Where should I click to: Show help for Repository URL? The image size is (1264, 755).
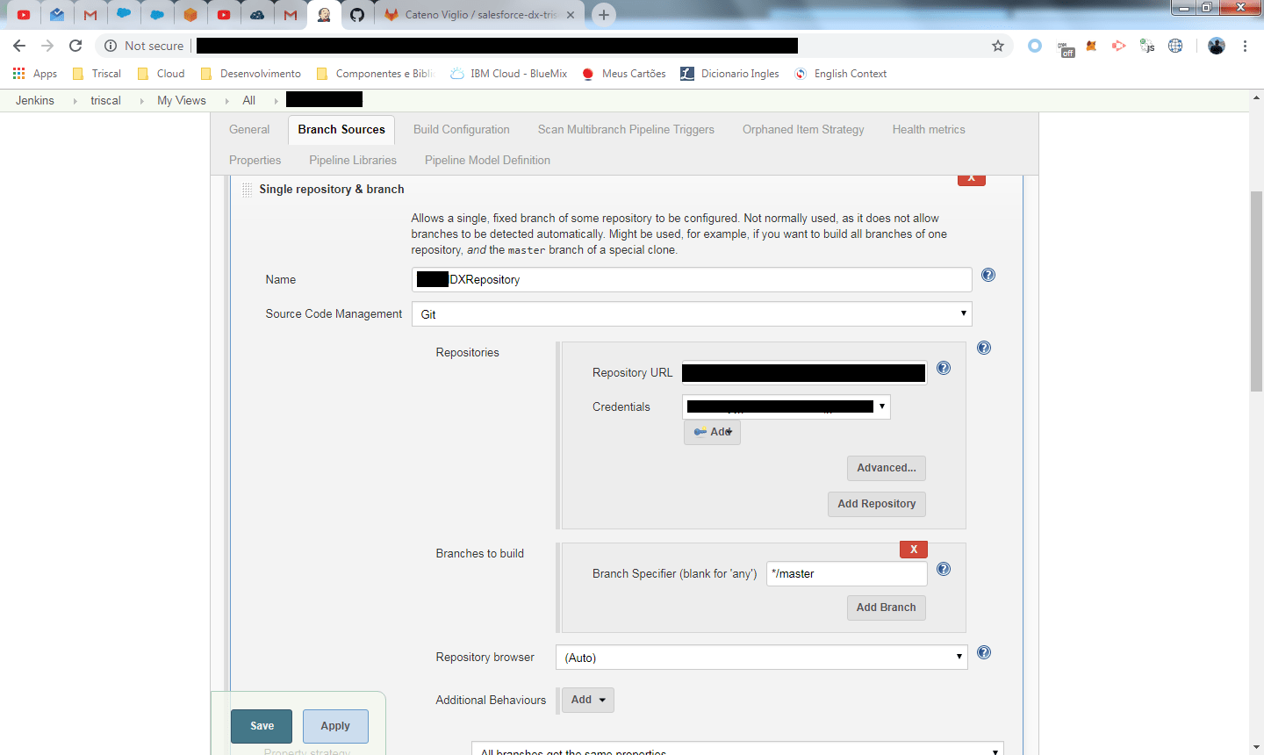[944, 368]
